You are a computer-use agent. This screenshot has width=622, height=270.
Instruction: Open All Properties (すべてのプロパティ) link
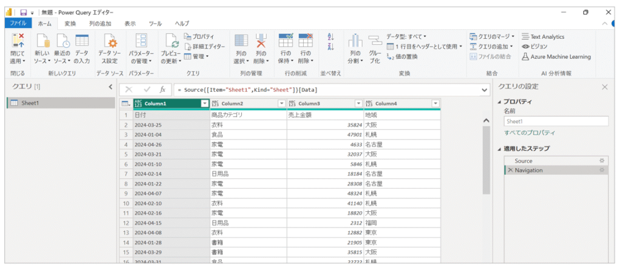pyautogui.click(x=530, y=133)
